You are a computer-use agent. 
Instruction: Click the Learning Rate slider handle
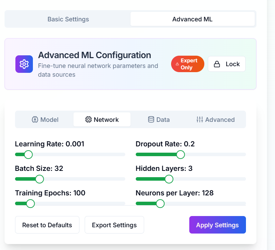point(28,154)
